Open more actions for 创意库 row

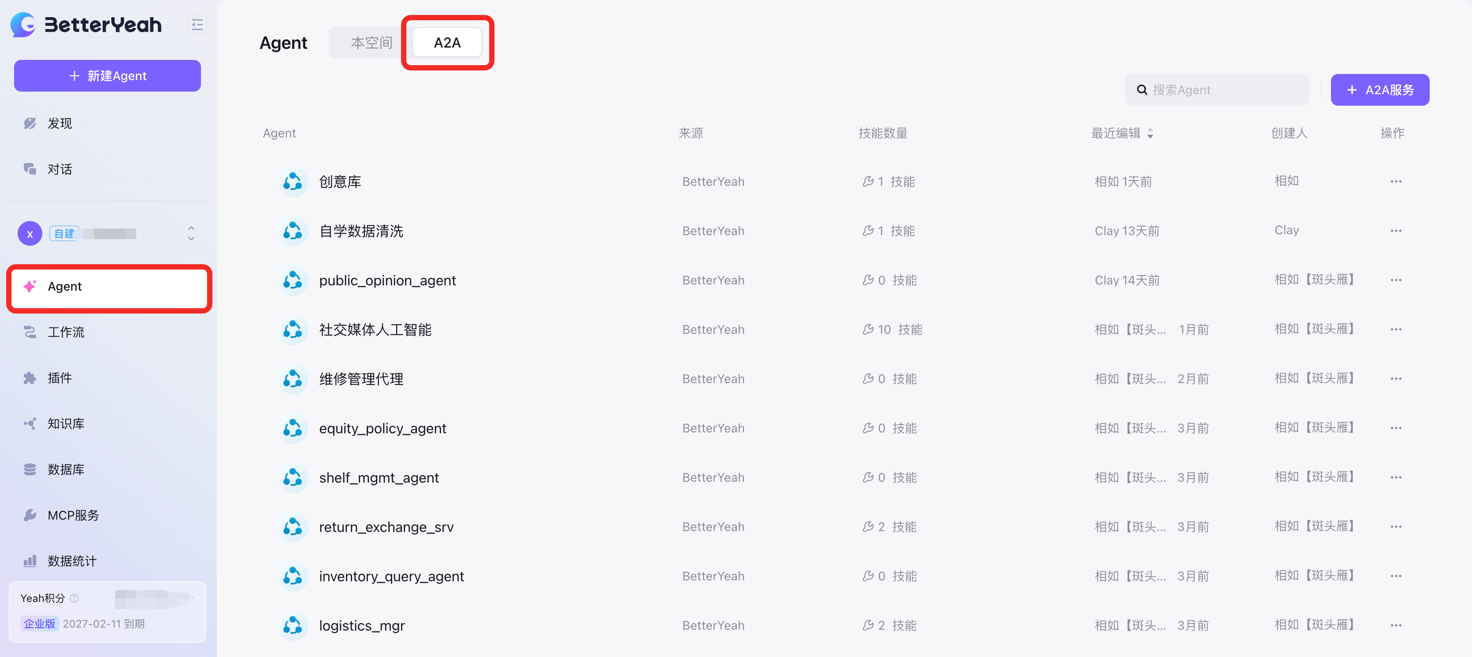(x=1395, y=181)
